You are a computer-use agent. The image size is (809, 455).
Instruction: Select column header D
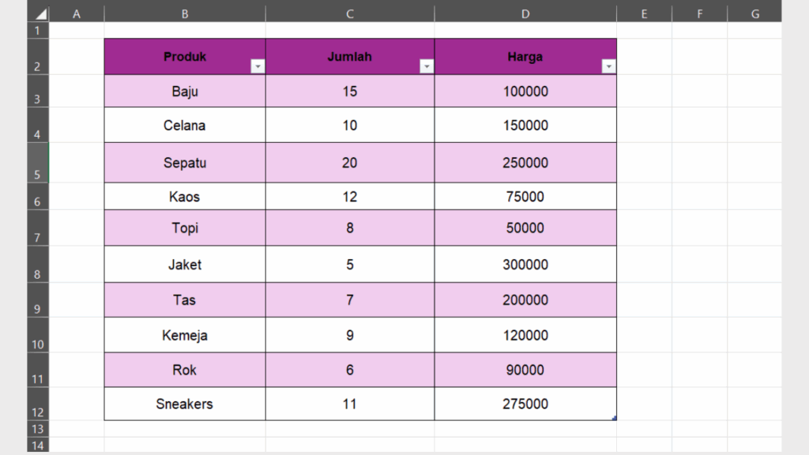pos(525,13)
